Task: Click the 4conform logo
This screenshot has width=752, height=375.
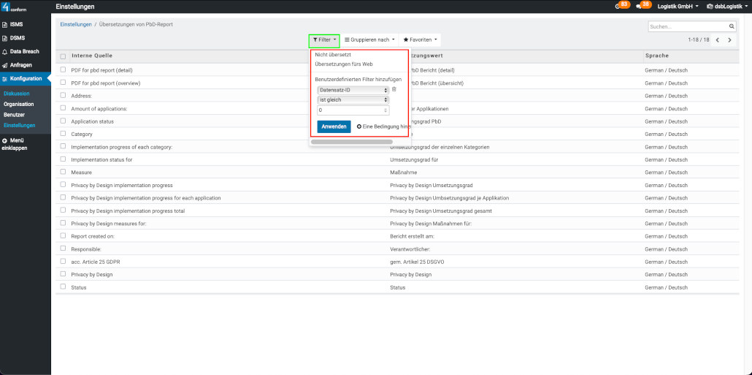Action: click(x=15, y=7)
